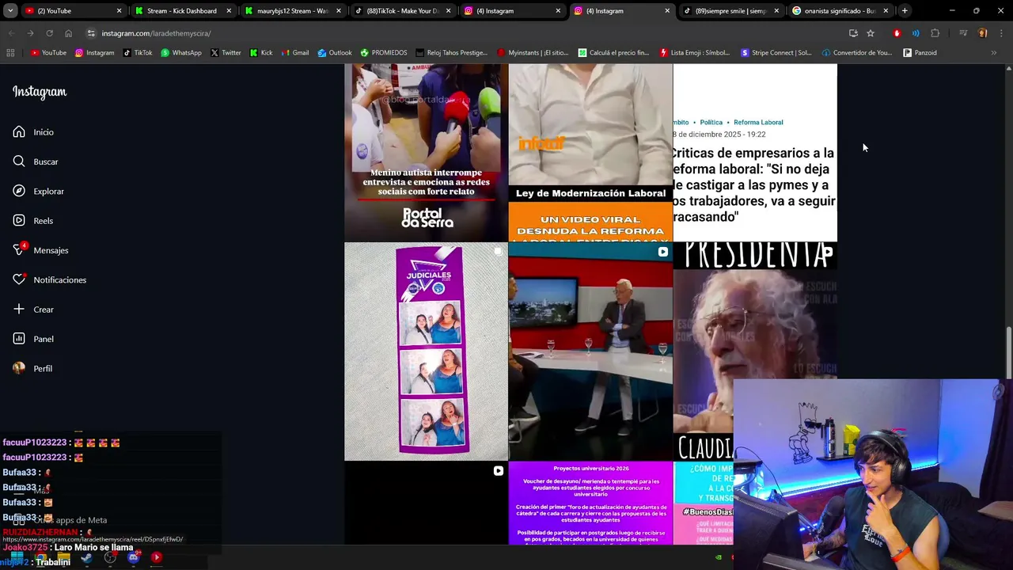The height and width of the screenshot is (570, 1013).
Task: Close the YouTube tab
Action: click(119, 11)
